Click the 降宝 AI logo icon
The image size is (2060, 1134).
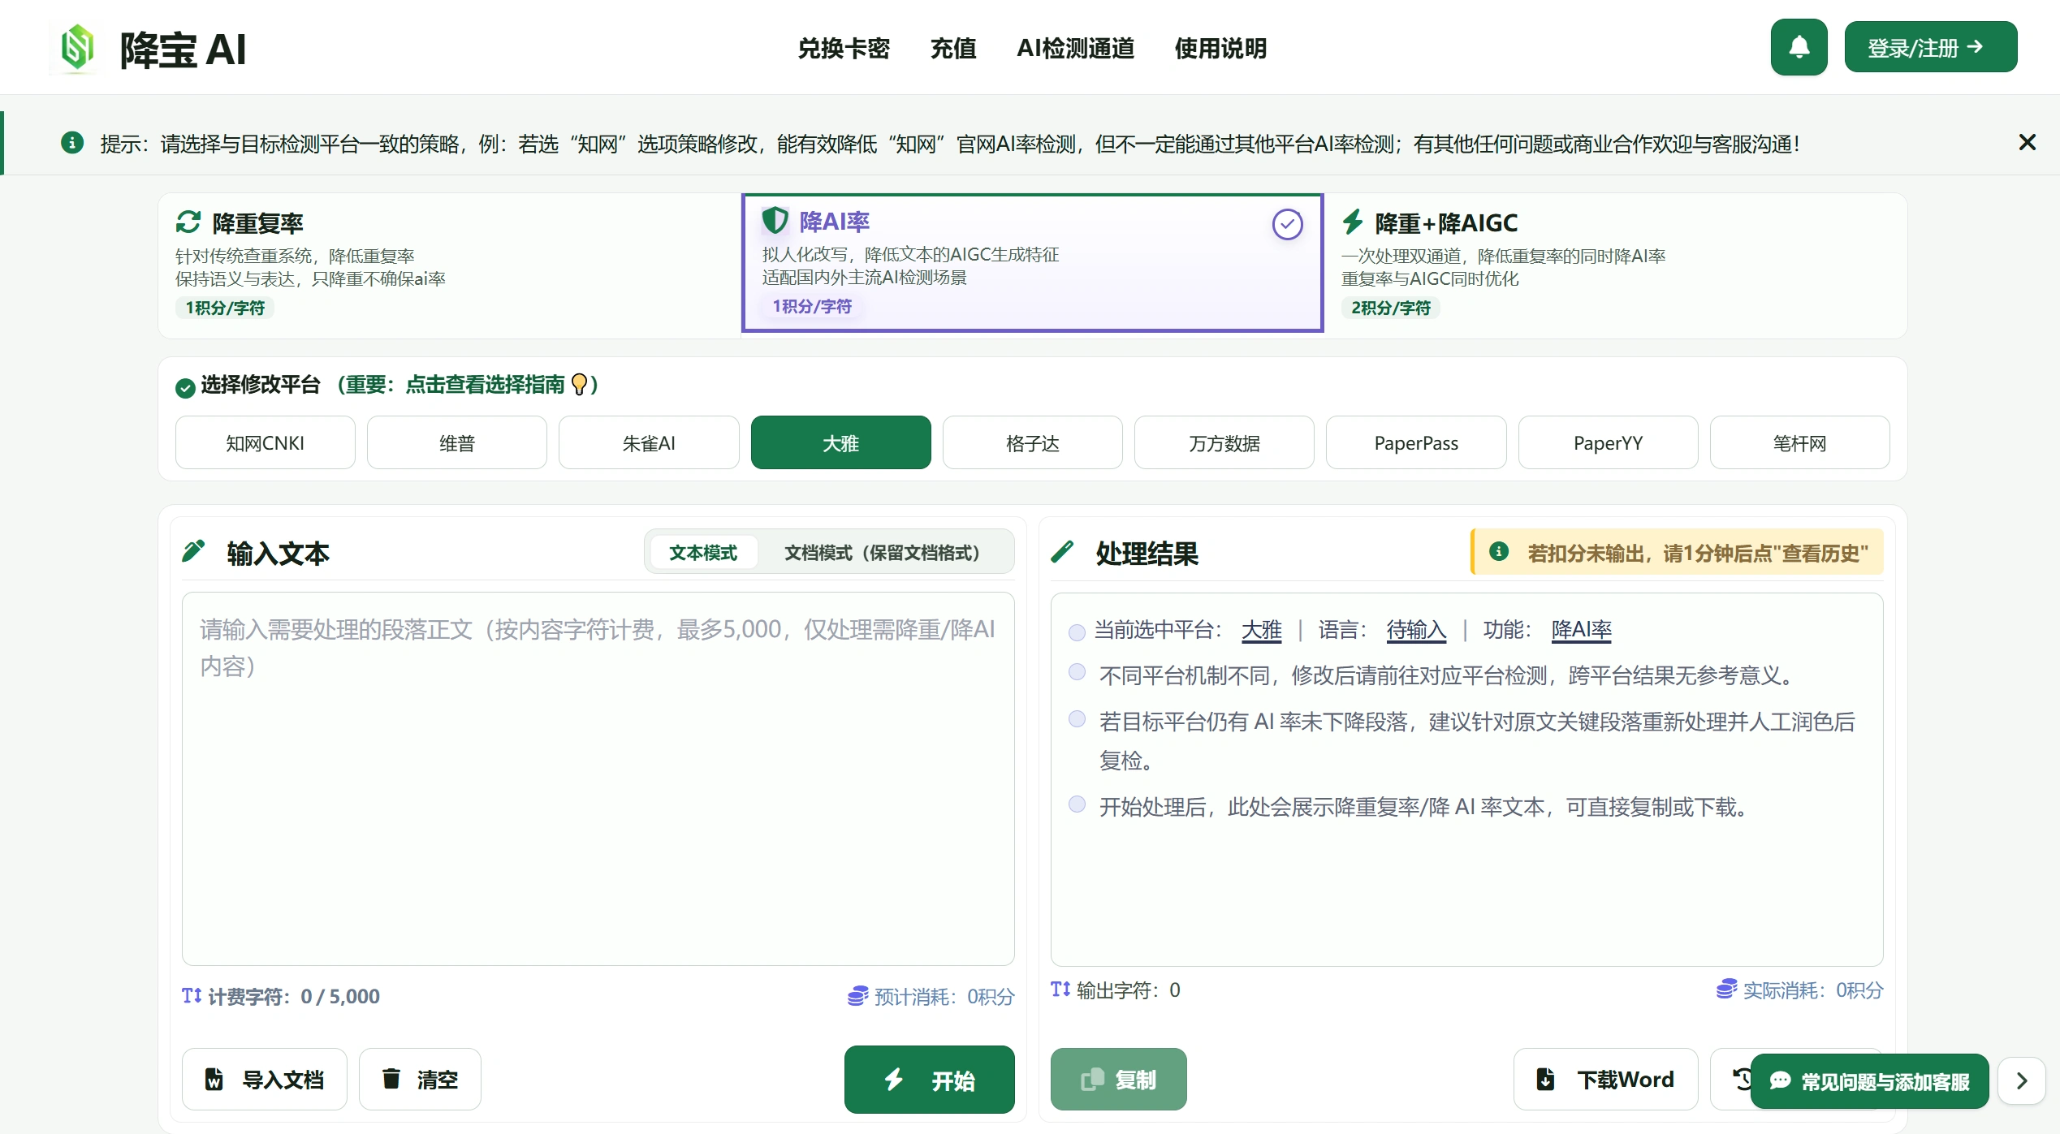(78, 48)
